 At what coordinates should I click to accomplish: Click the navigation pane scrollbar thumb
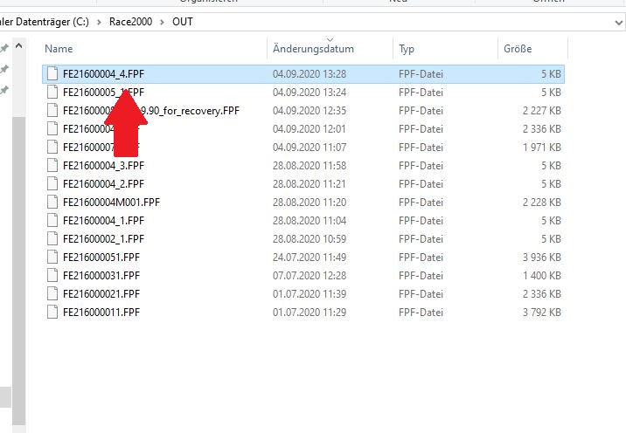18,271
